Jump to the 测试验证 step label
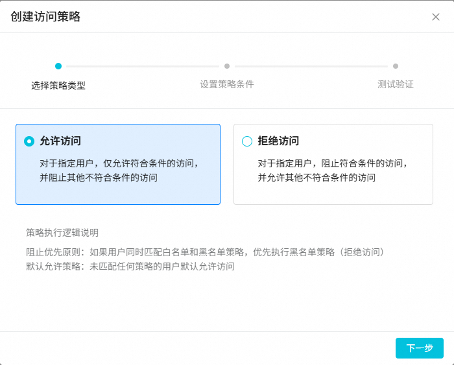This screenshot has height=365, width=454. [396, 84]
